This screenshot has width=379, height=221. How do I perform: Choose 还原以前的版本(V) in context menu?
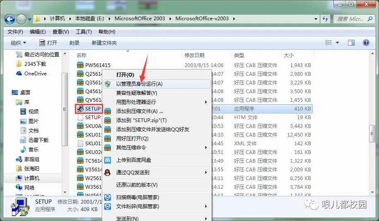click(x=156, y=185)
